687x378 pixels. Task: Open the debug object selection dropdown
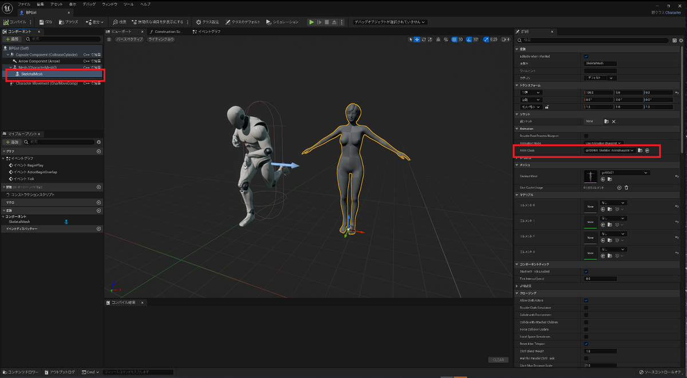tap(390, 22)
